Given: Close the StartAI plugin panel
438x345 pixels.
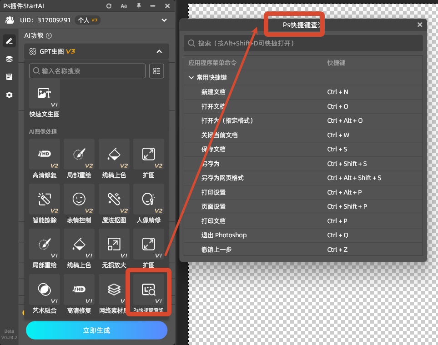Looking at the screenshot, I should tap(167, 6).
